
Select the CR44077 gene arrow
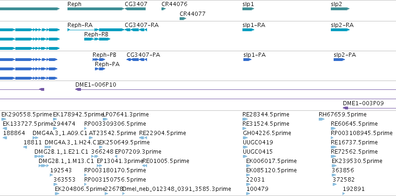183,19
